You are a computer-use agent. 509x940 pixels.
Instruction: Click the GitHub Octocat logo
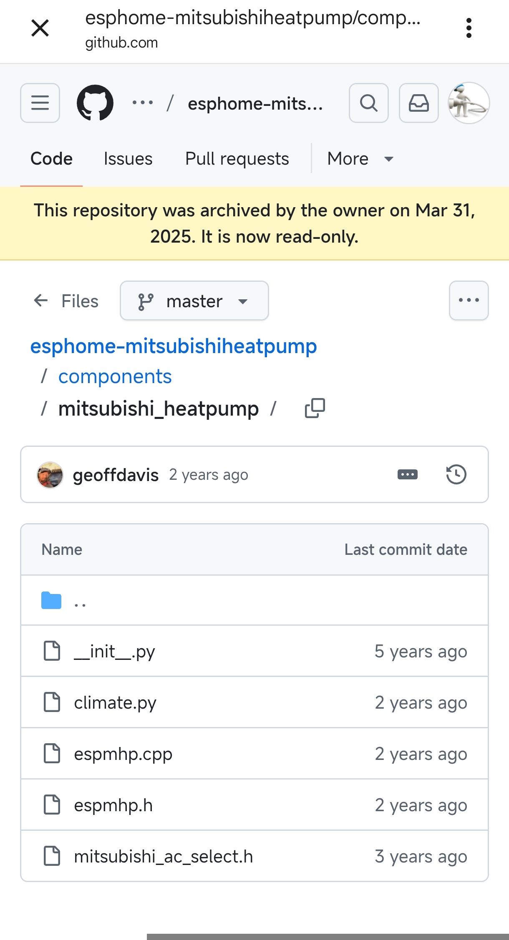coord(95,103)
